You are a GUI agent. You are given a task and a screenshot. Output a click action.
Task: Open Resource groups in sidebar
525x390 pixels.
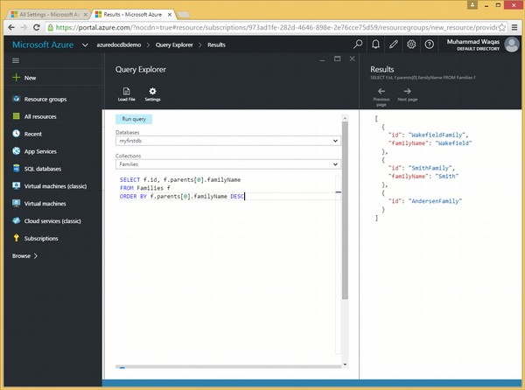pos(45,100)
